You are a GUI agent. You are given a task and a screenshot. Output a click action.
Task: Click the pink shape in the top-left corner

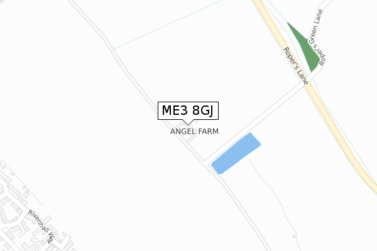coord(1,1)
